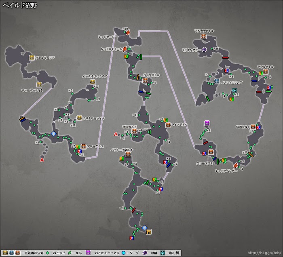This screenshot has height=257, width=283.
Task: Click the purple beast icon beside ミリオンダラー
Action: click(205, 50)
